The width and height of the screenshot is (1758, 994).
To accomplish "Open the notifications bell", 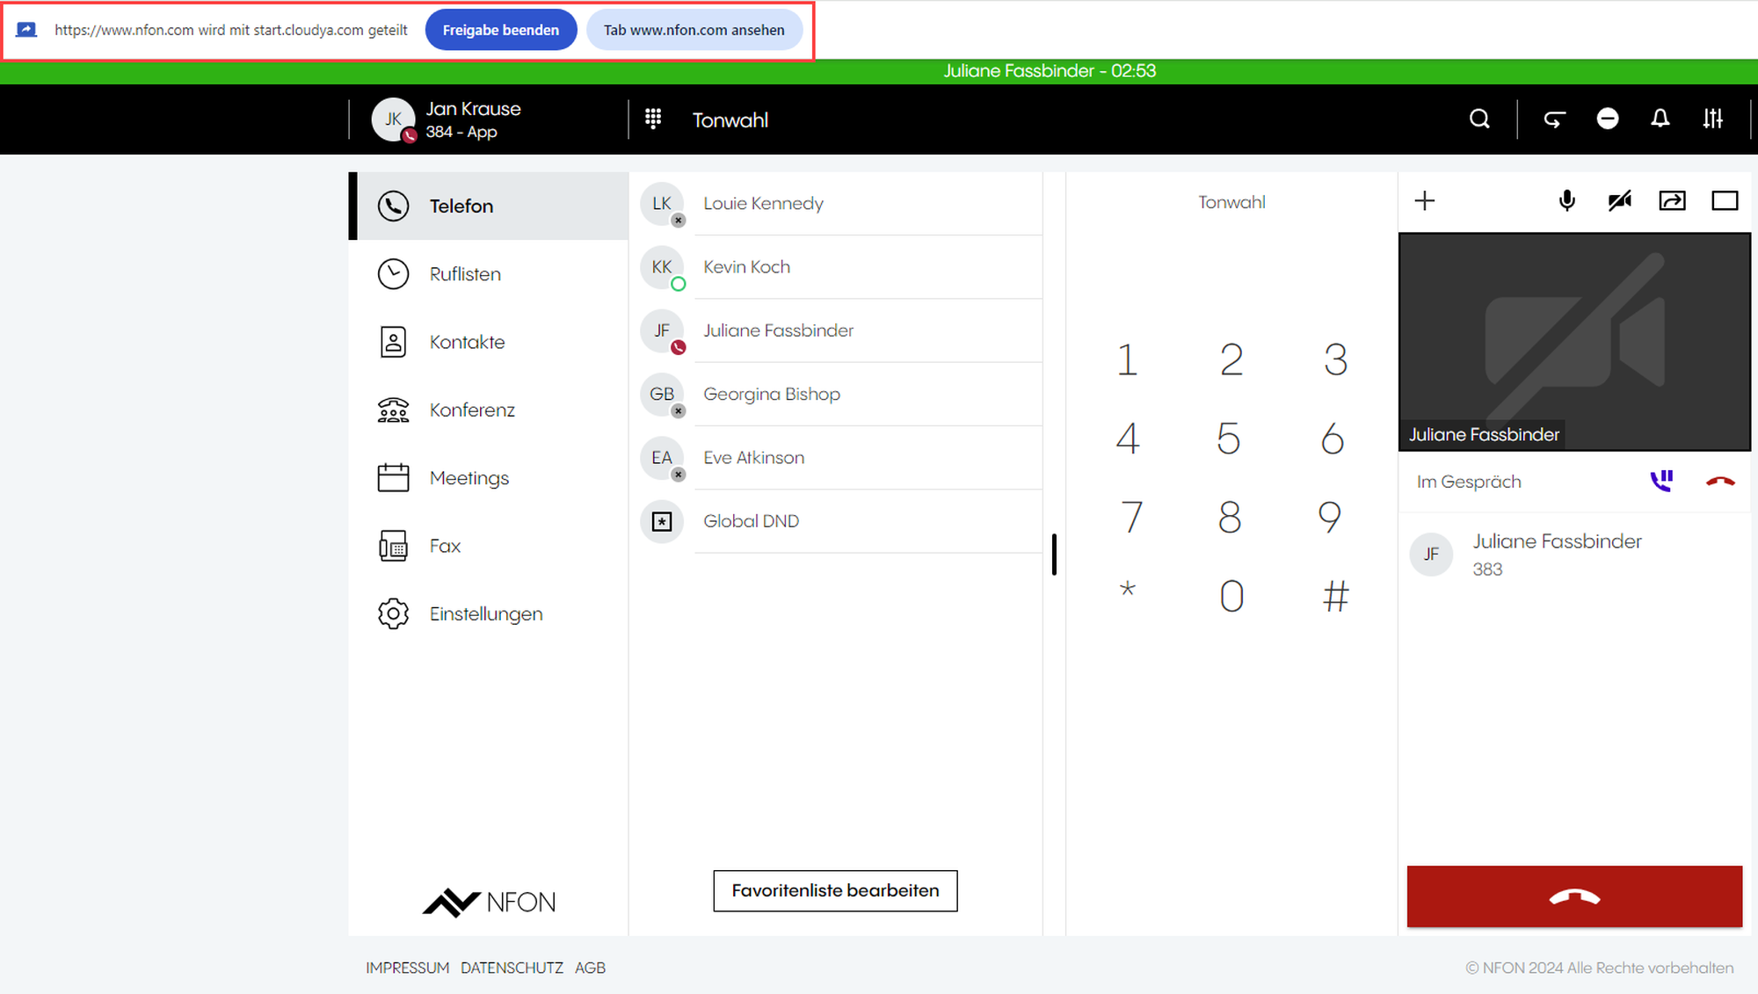I will (x=1660, y=119).
